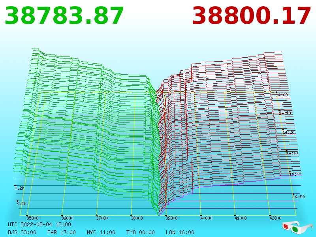The width and height of the screenshot is (316, 237).
Task: Click the 14:20 time axis marker
Action: coord(289,132)
